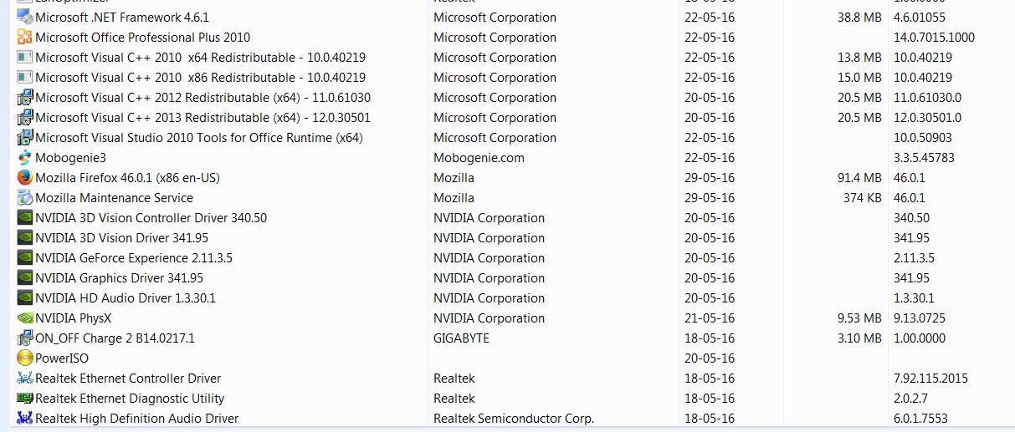Select the Microsoft .NET Framework 4.6.1 entry
The image size is (1015, 432).
click(x=122, y=17)
